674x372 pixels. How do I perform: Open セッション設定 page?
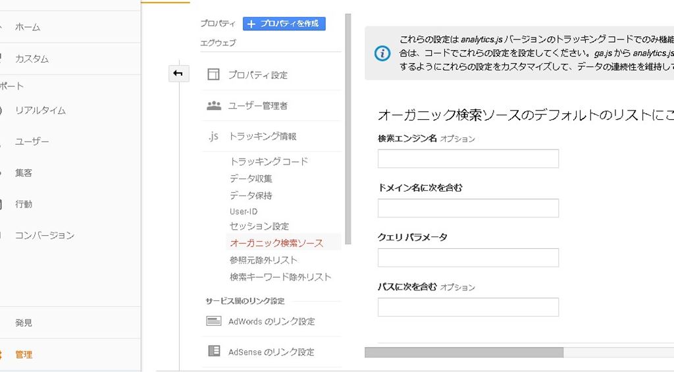click(x=259, y=226)
